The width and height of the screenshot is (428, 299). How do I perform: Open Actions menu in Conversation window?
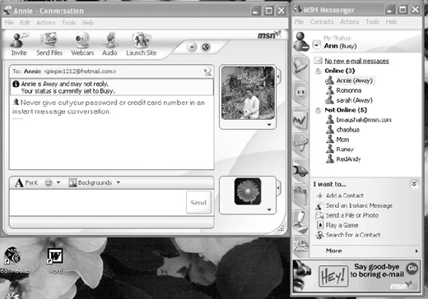pos(46,23)
